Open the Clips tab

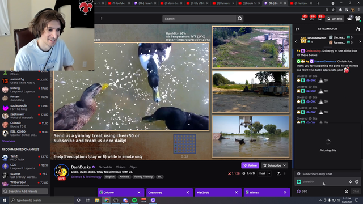pyautogui.click(x=133, y=167)
